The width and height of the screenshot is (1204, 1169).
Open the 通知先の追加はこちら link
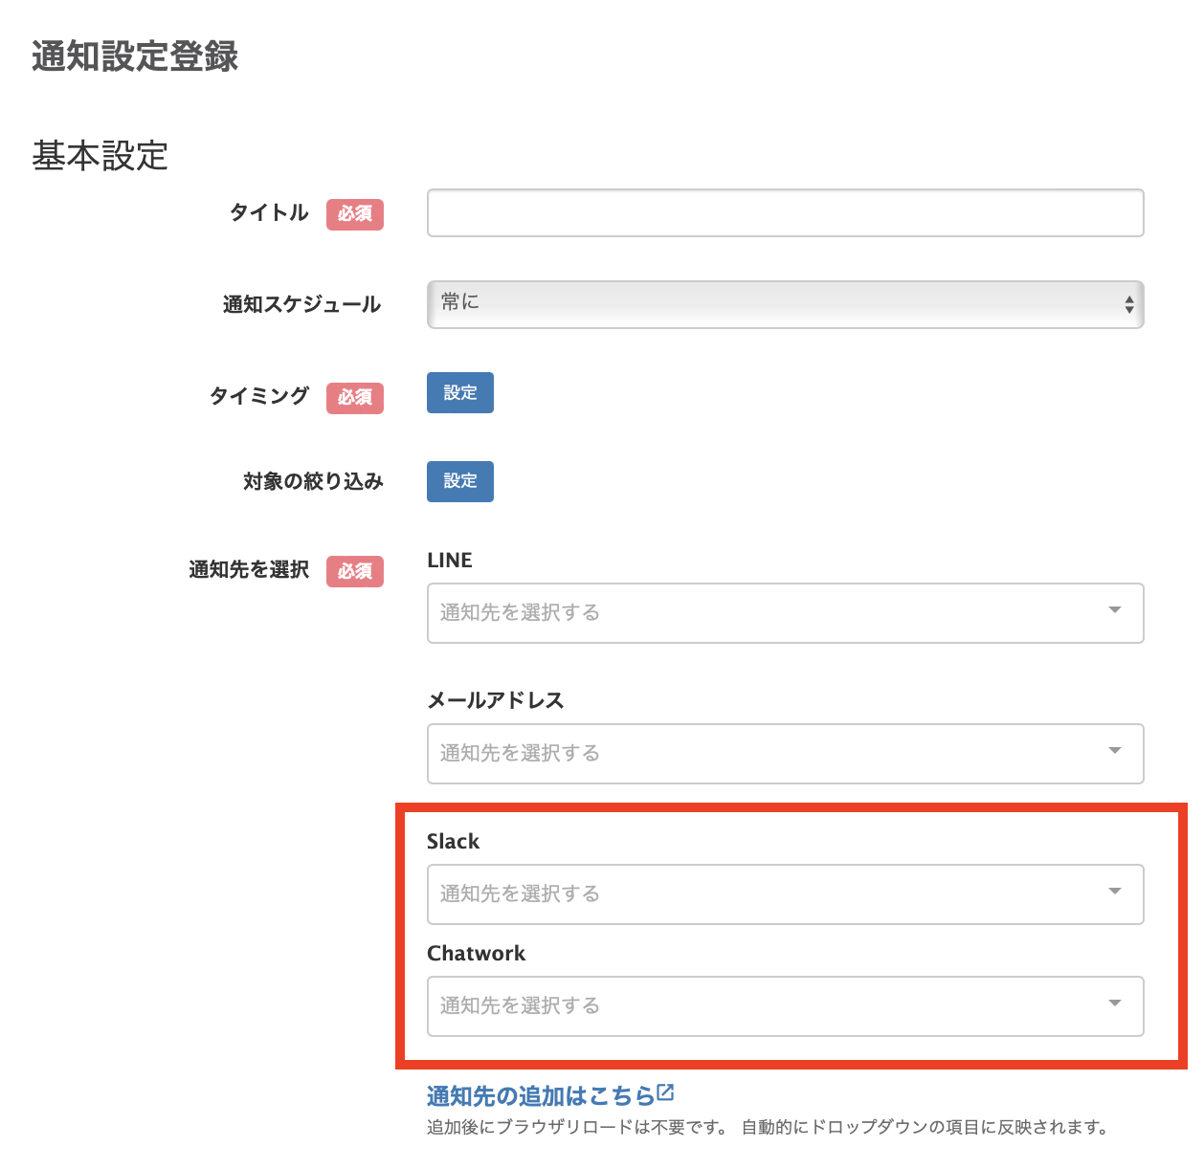(541, 1095)
